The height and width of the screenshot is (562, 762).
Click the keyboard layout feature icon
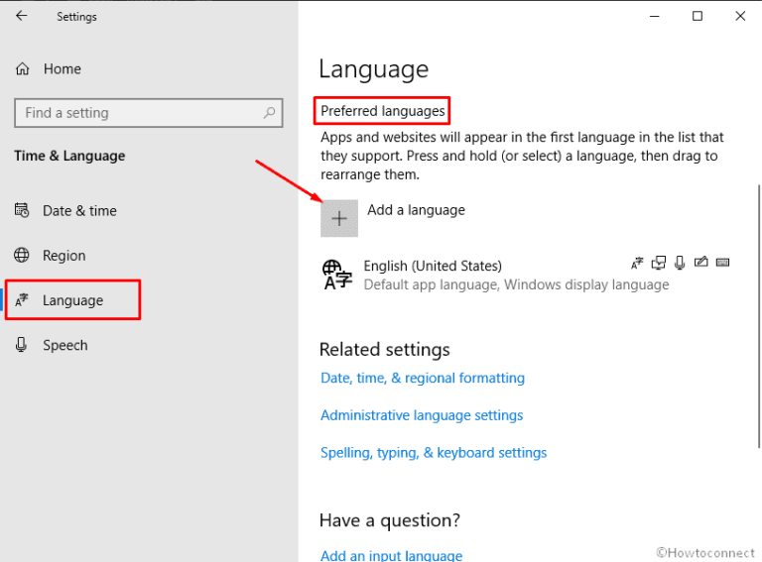click(x=722, y=264)
